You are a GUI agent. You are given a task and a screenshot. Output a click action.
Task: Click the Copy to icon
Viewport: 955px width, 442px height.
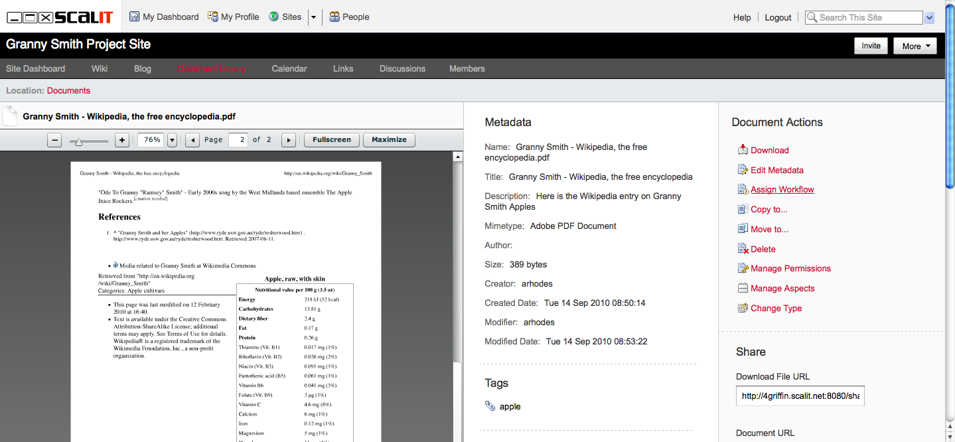pos(743,209)
